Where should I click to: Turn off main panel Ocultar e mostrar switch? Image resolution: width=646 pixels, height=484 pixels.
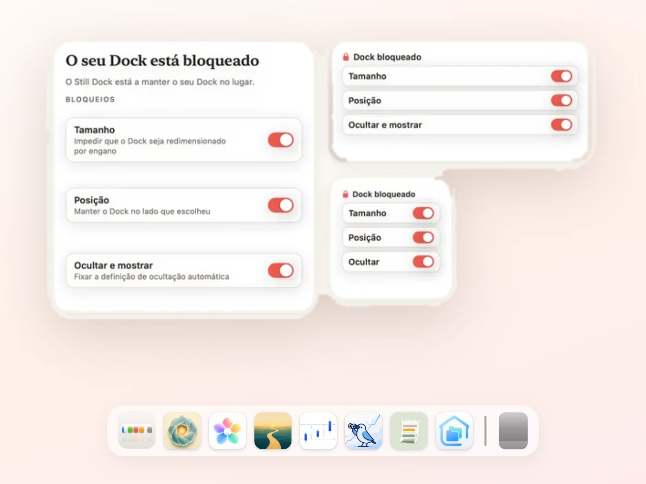[x=281, y=271]
